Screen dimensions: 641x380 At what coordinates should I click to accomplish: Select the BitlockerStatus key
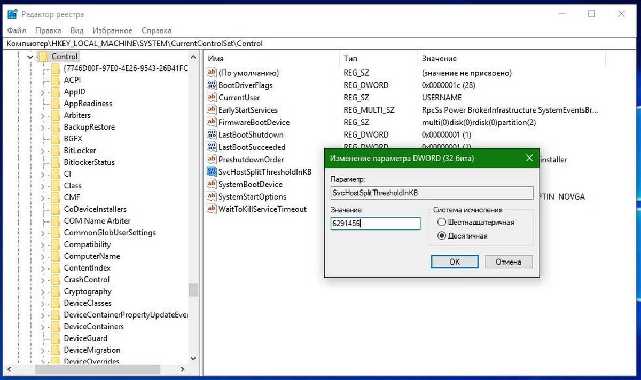(x=89, y=162)
